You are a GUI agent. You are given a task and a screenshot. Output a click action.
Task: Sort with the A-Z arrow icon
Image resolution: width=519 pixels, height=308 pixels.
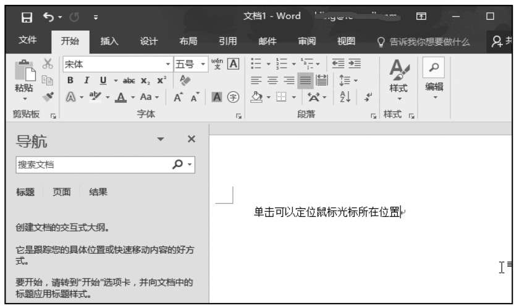pos(345,97)
